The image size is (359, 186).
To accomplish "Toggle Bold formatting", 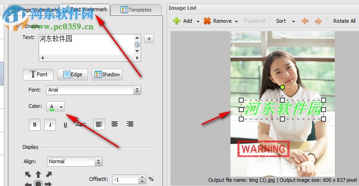I will (x=35, y=125).
